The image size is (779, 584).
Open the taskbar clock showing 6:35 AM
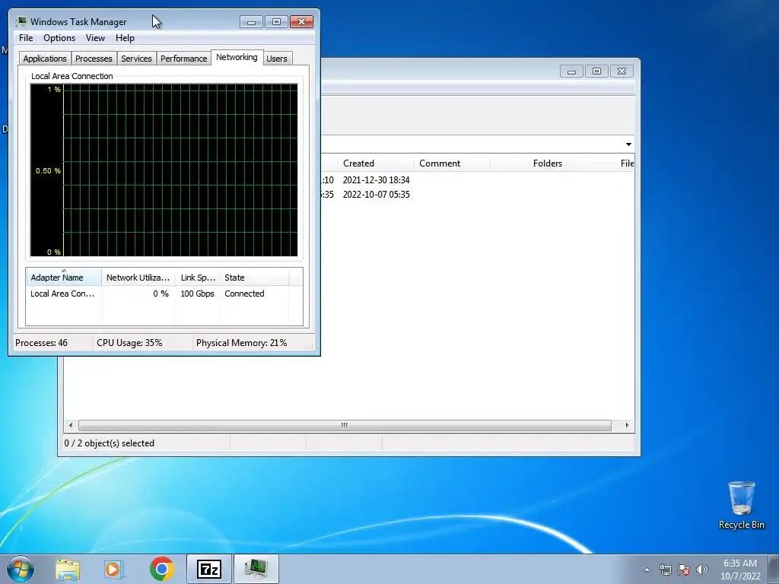pyautogui.click(x=739, y=570)
